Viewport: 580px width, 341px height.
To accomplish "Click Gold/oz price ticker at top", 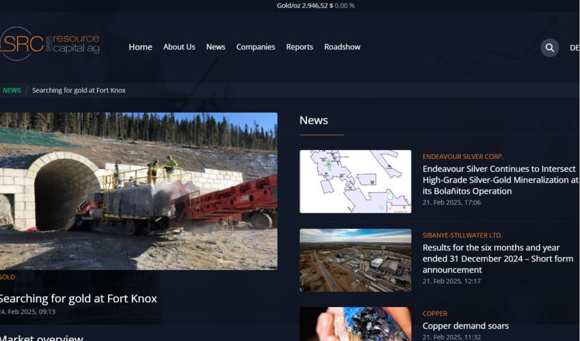I will click(315, 5).
